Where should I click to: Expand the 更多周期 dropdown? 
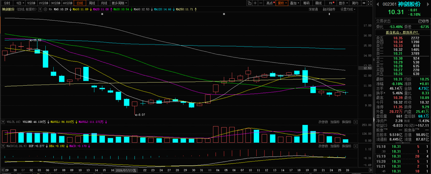pyautogui.click(x=120, y=3)
